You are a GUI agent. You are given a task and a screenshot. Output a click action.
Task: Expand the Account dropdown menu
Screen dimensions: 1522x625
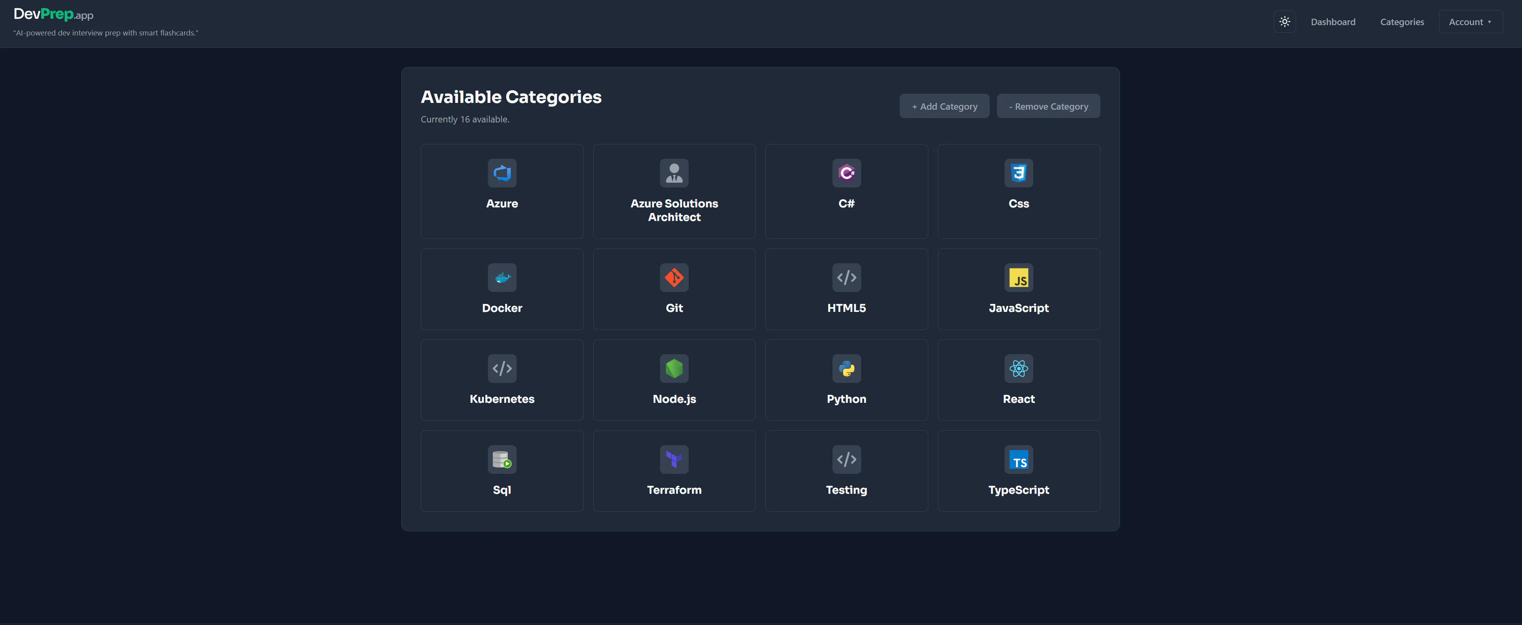click(1470, 22)
